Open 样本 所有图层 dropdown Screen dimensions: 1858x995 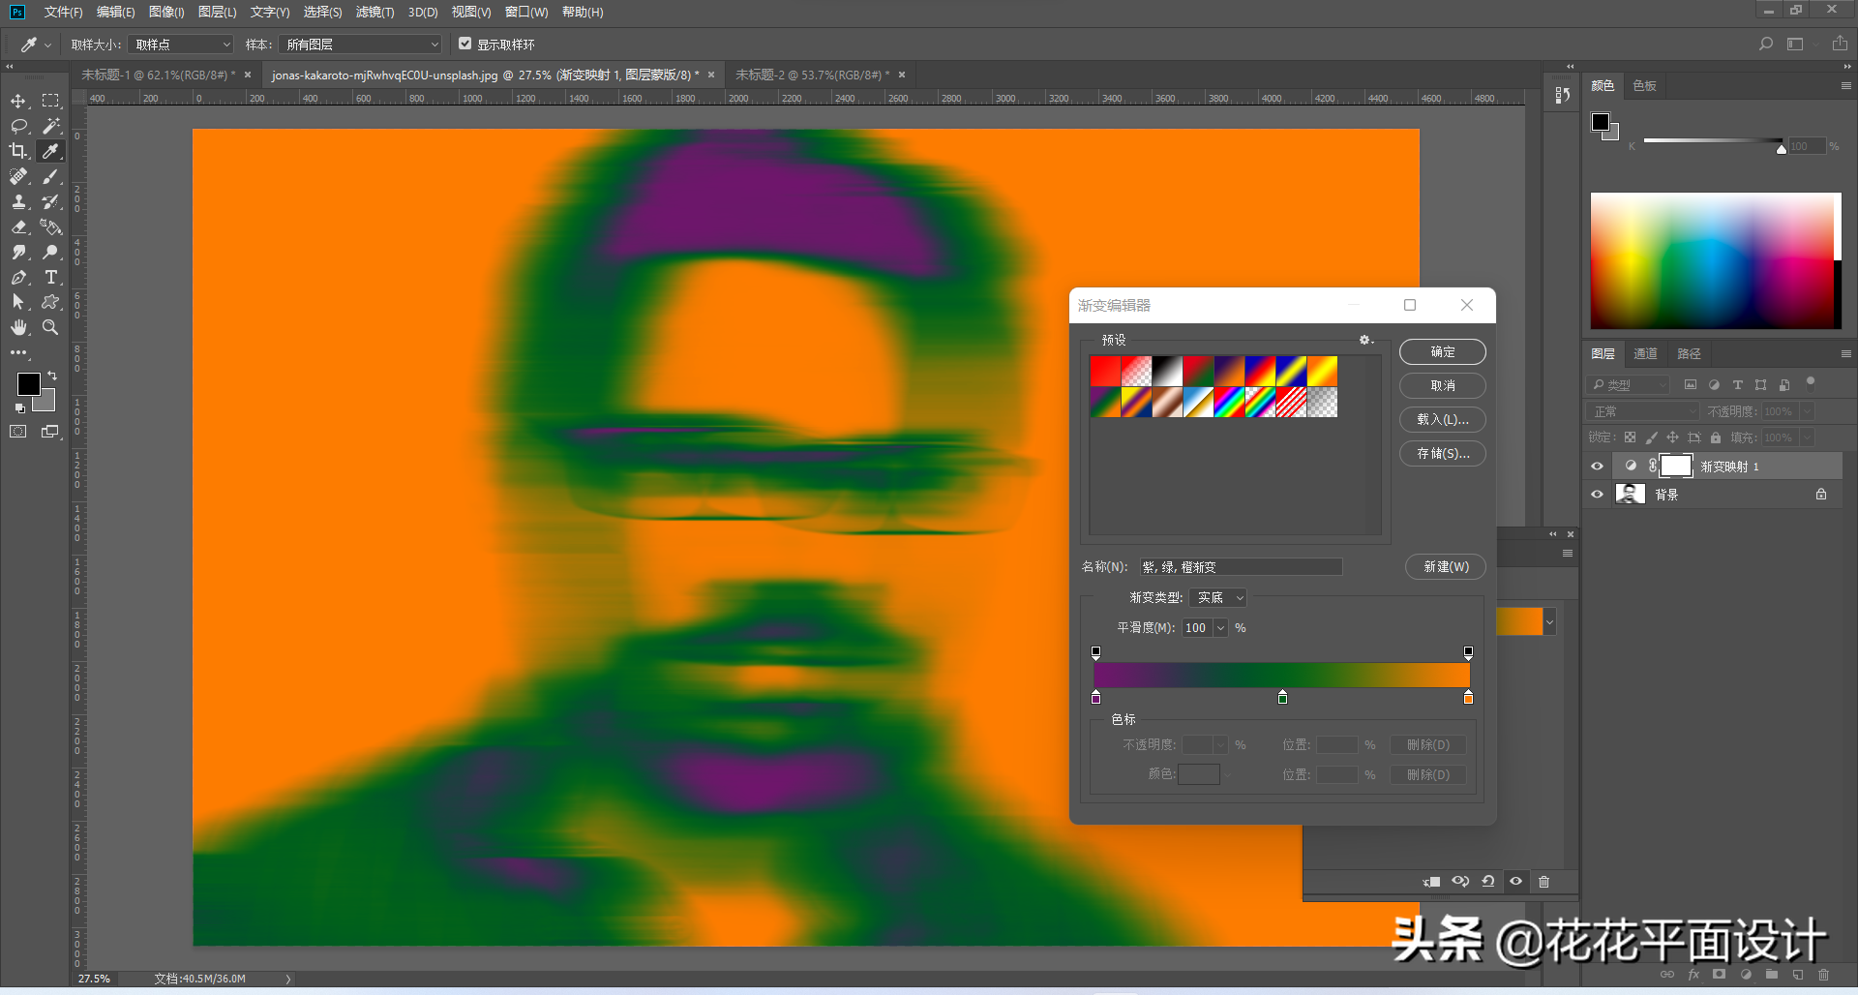(x=360, y=45)
